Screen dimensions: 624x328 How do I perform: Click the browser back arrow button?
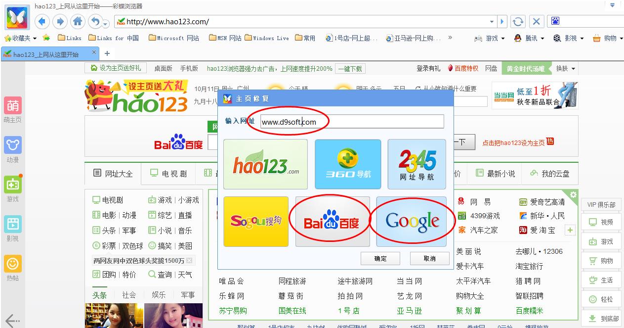click(42, 21)
